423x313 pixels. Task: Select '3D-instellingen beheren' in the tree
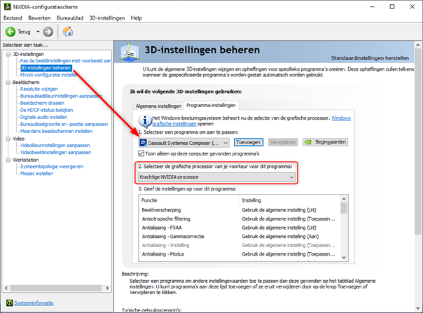(46, 68)
